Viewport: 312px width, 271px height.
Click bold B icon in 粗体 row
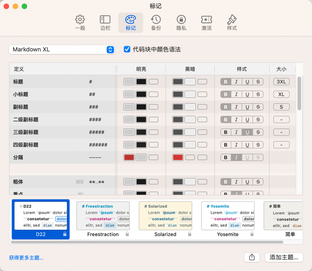pos(226,181)
